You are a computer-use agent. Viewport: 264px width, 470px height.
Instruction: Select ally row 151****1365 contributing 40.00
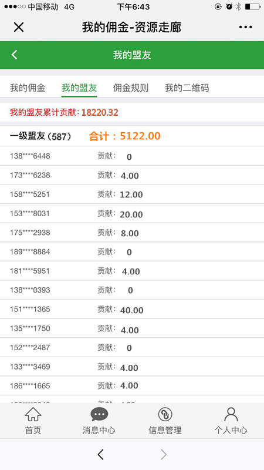pyautogui.click(x=132, y=310)
